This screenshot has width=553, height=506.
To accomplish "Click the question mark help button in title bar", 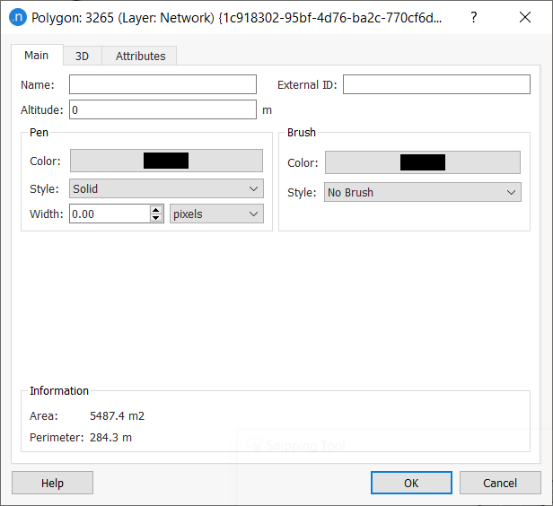I will (474, 18).
